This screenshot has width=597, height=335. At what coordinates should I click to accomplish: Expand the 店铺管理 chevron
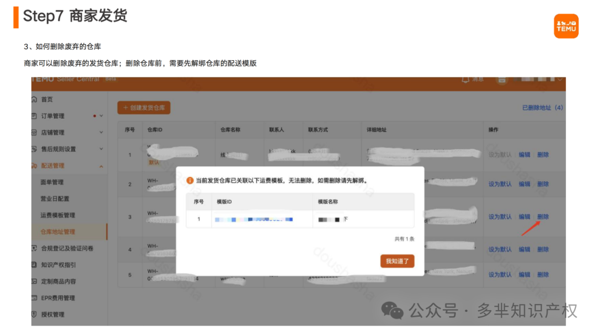(101, 132)
